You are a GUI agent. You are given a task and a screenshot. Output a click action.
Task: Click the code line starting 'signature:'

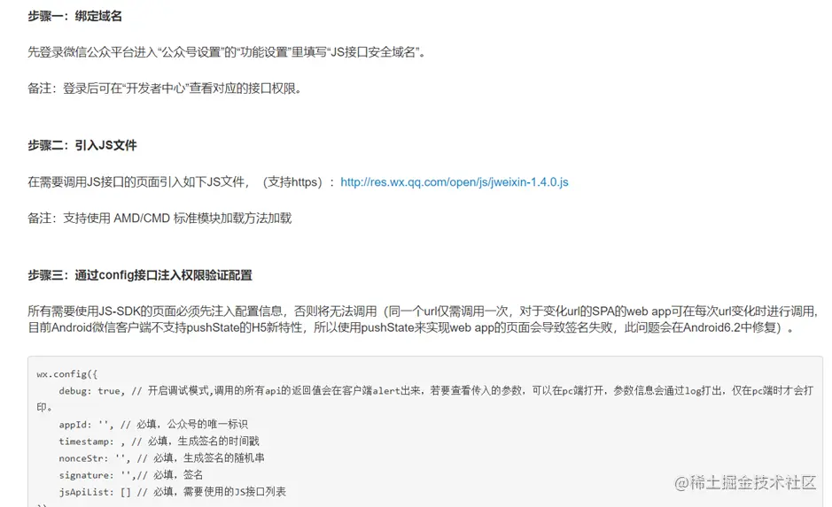pos(131,475)
